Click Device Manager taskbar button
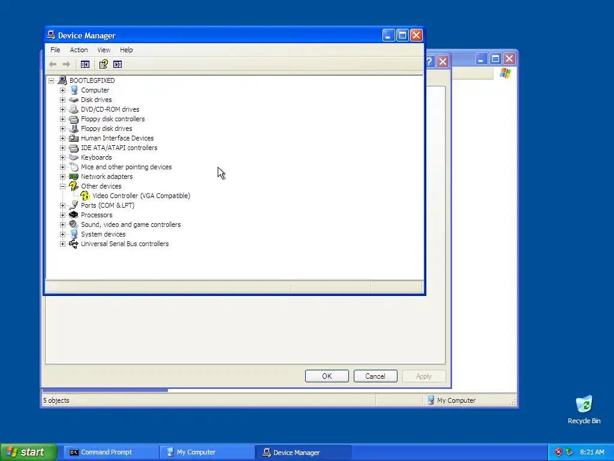Image resolution: width=614 pixels, height=461 pixels. click(303, 452)
